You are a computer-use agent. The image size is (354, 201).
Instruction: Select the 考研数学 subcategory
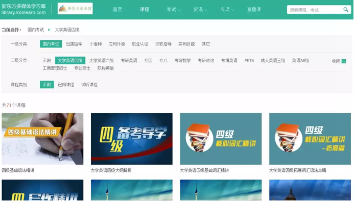[x=182, y=61]
